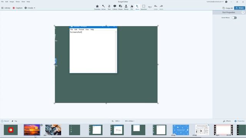Screen dimensions: 246x138
Task: Click the red Capture button
Action: (x=17, y=8)
